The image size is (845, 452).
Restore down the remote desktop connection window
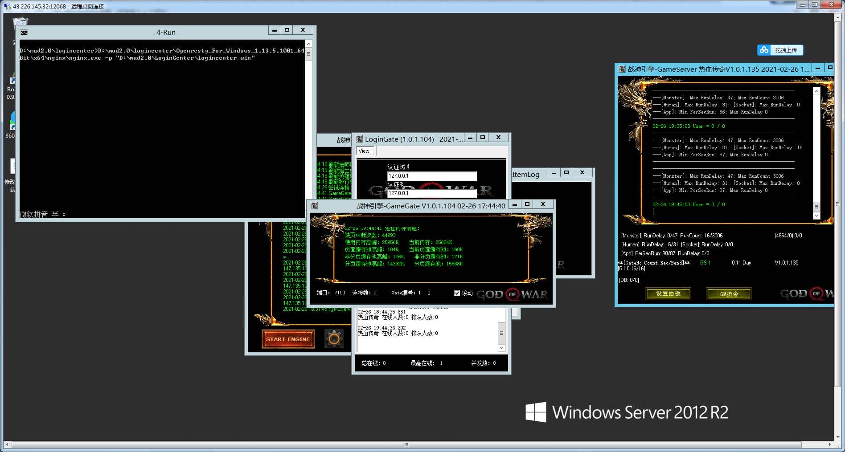[815, 5]
